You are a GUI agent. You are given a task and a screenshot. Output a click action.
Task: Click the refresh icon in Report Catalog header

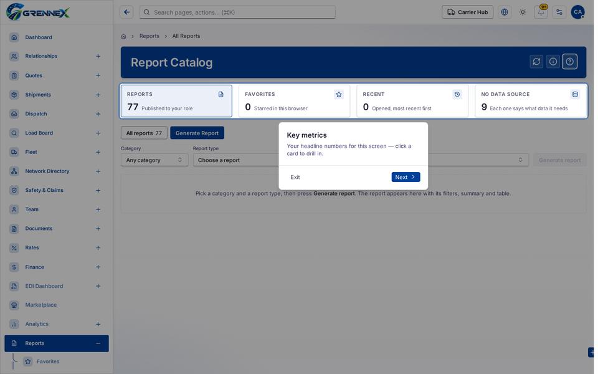[x=536, y=62]
